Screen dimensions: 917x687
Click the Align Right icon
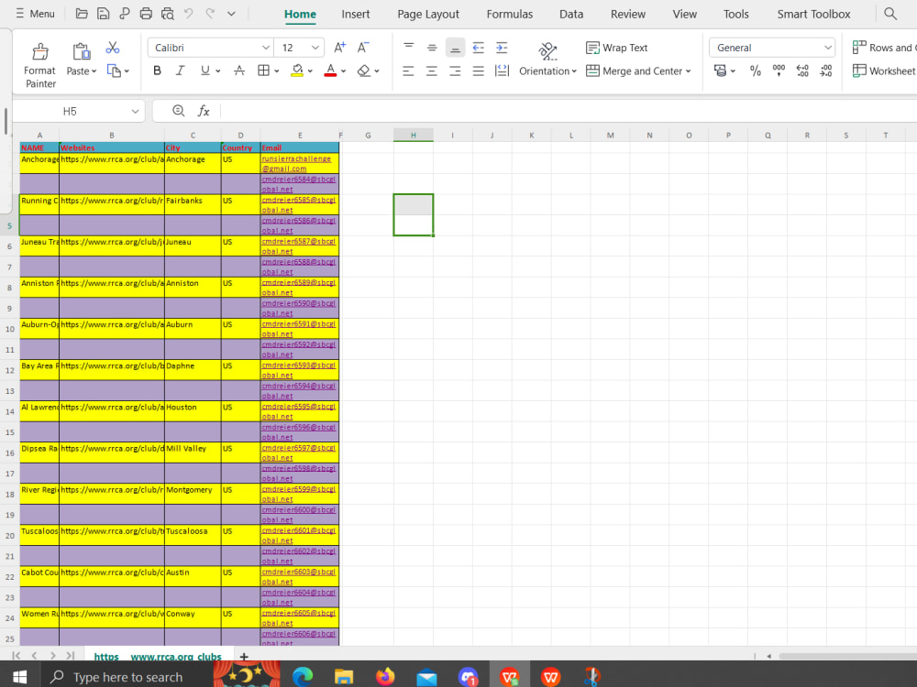tap(455, 71)
